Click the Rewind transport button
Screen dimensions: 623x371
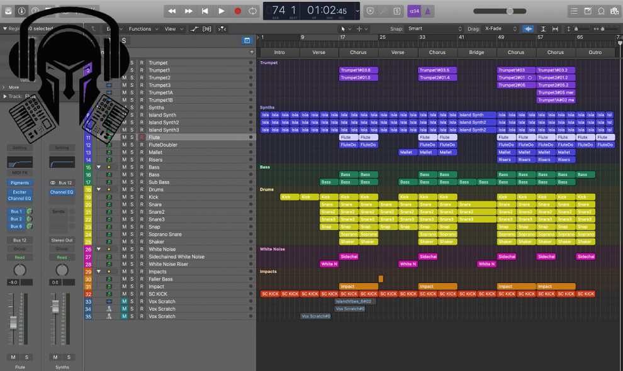[x=172, y=11]
